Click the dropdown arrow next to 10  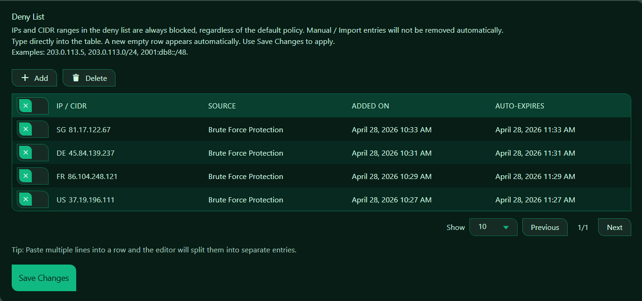[x=505, y=228]
